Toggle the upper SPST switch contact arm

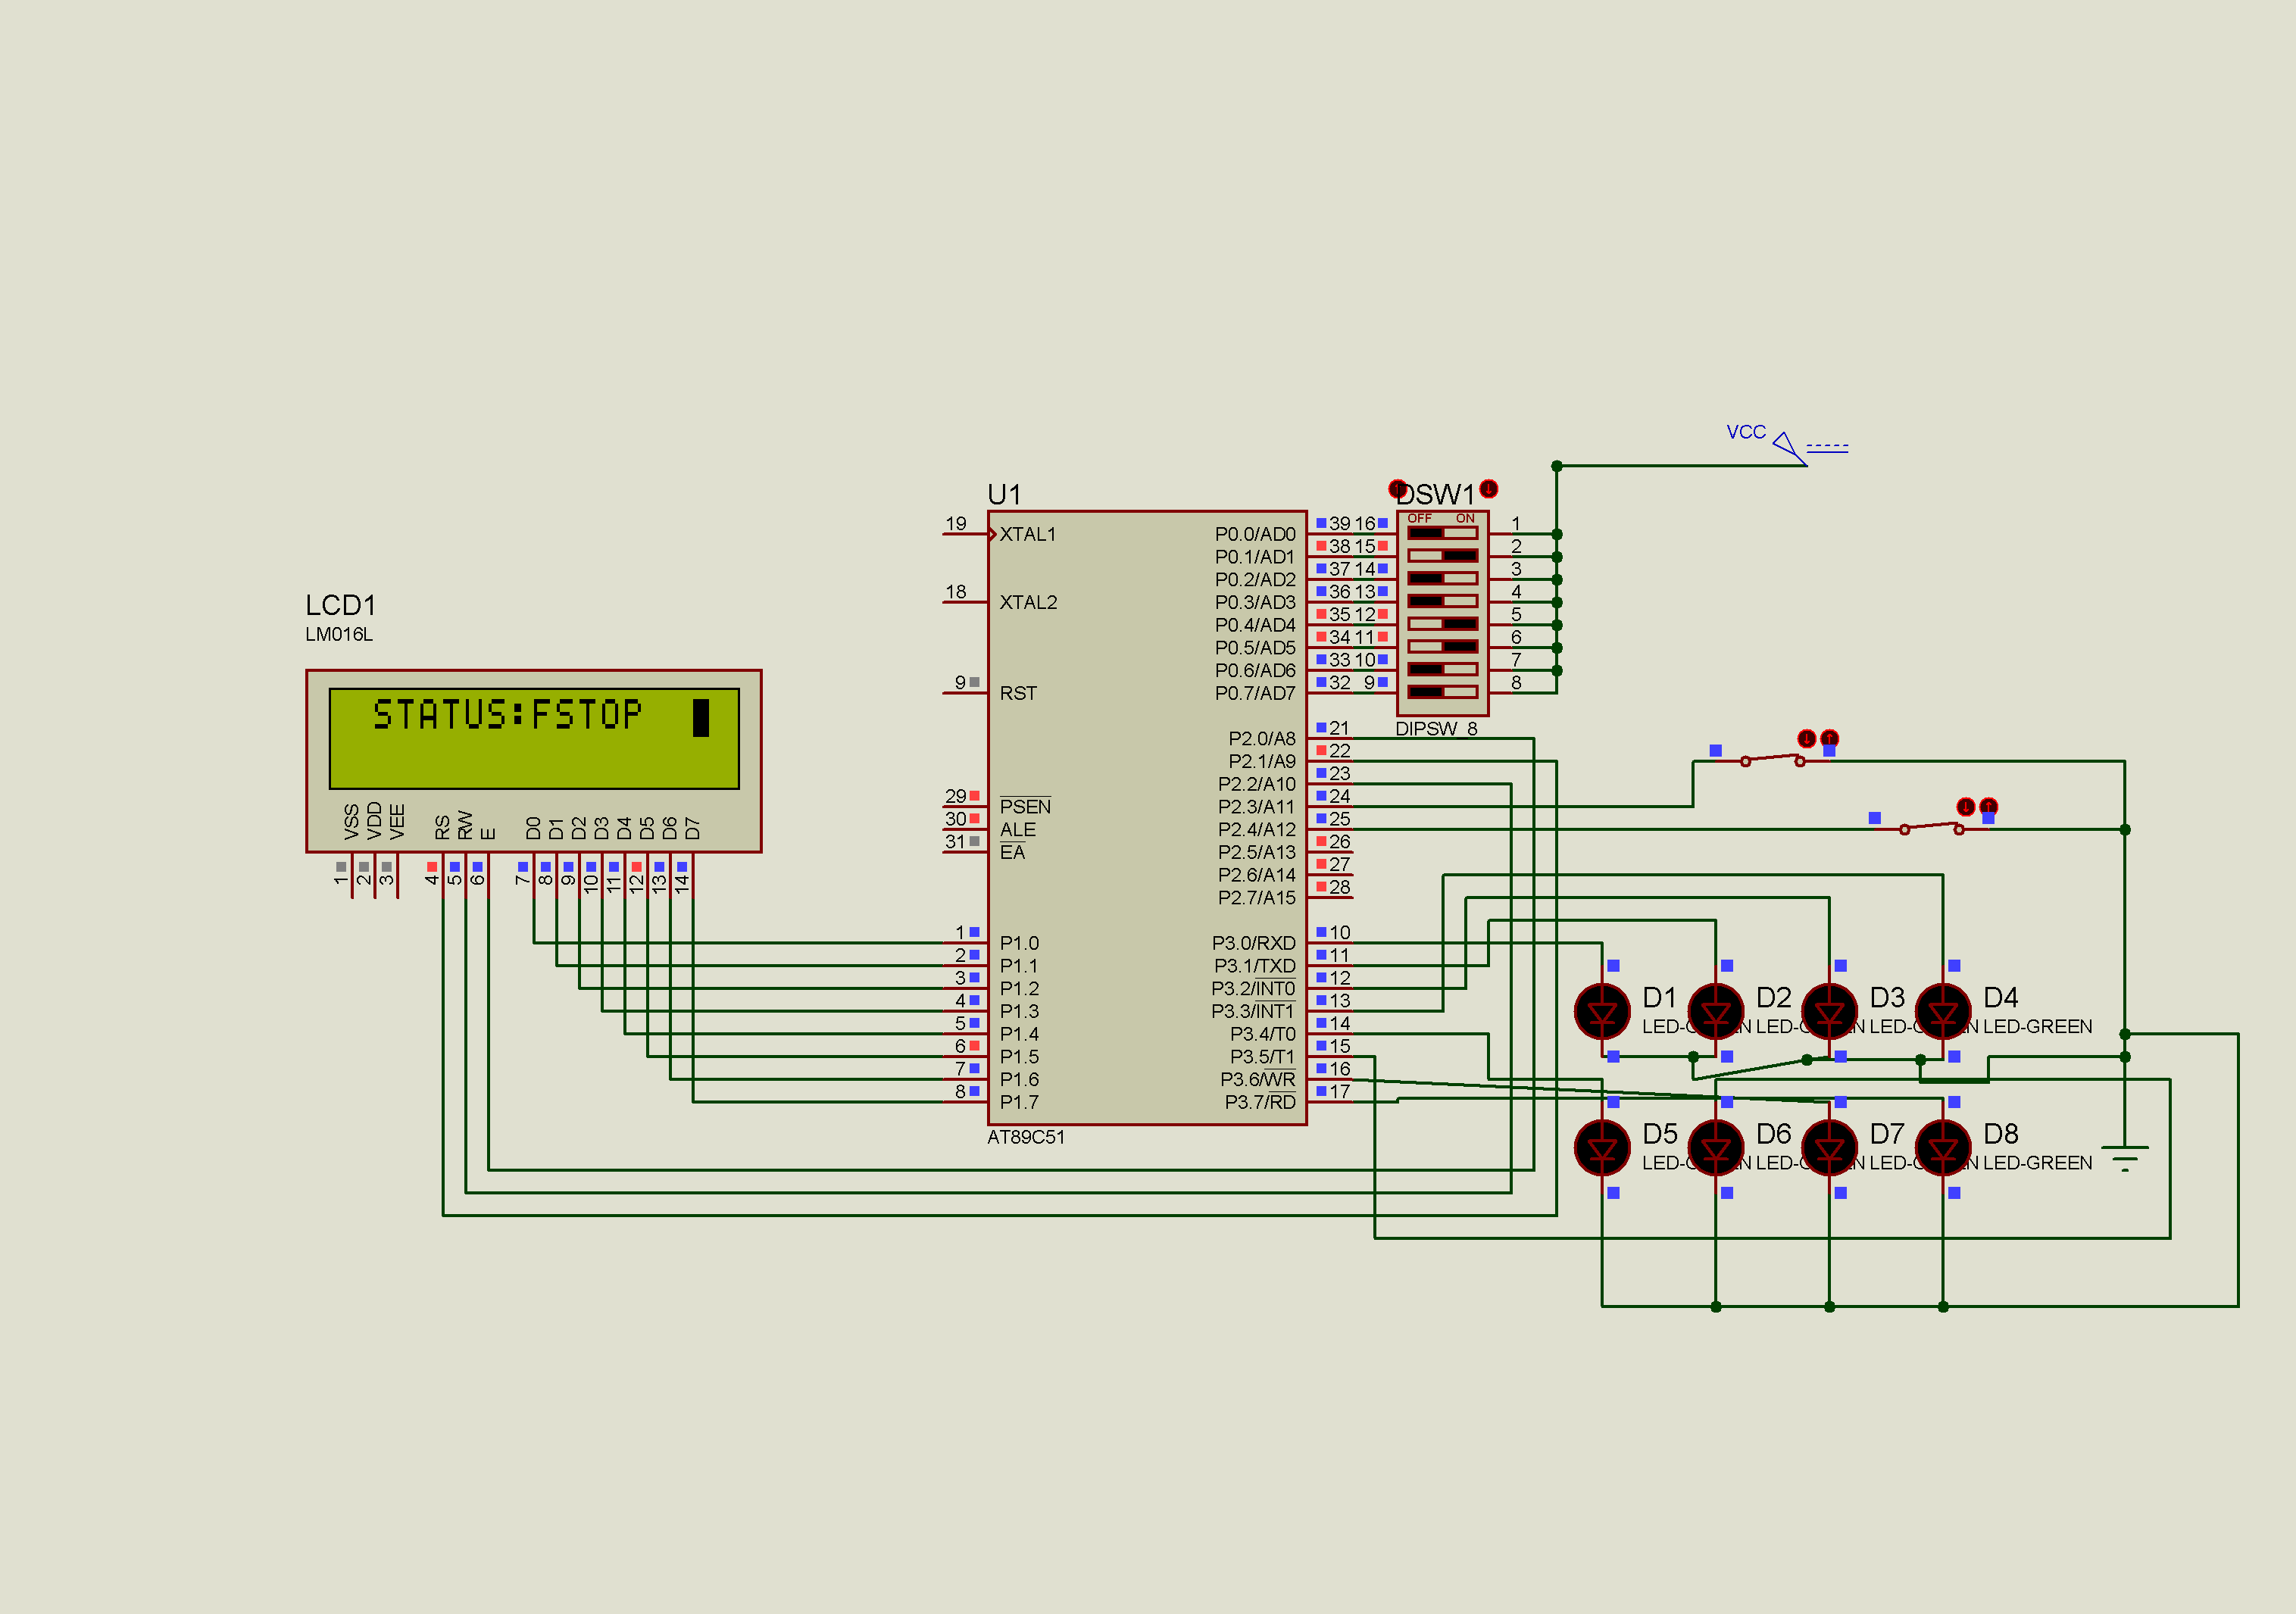(x=1772, y=759)
